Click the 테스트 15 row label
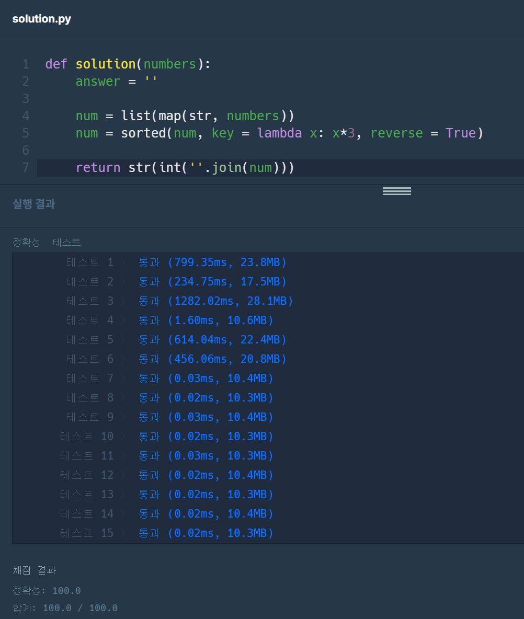524x619 pixels. point(87,533)
